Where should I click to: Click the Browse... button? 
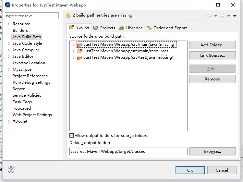click(212, 151)
